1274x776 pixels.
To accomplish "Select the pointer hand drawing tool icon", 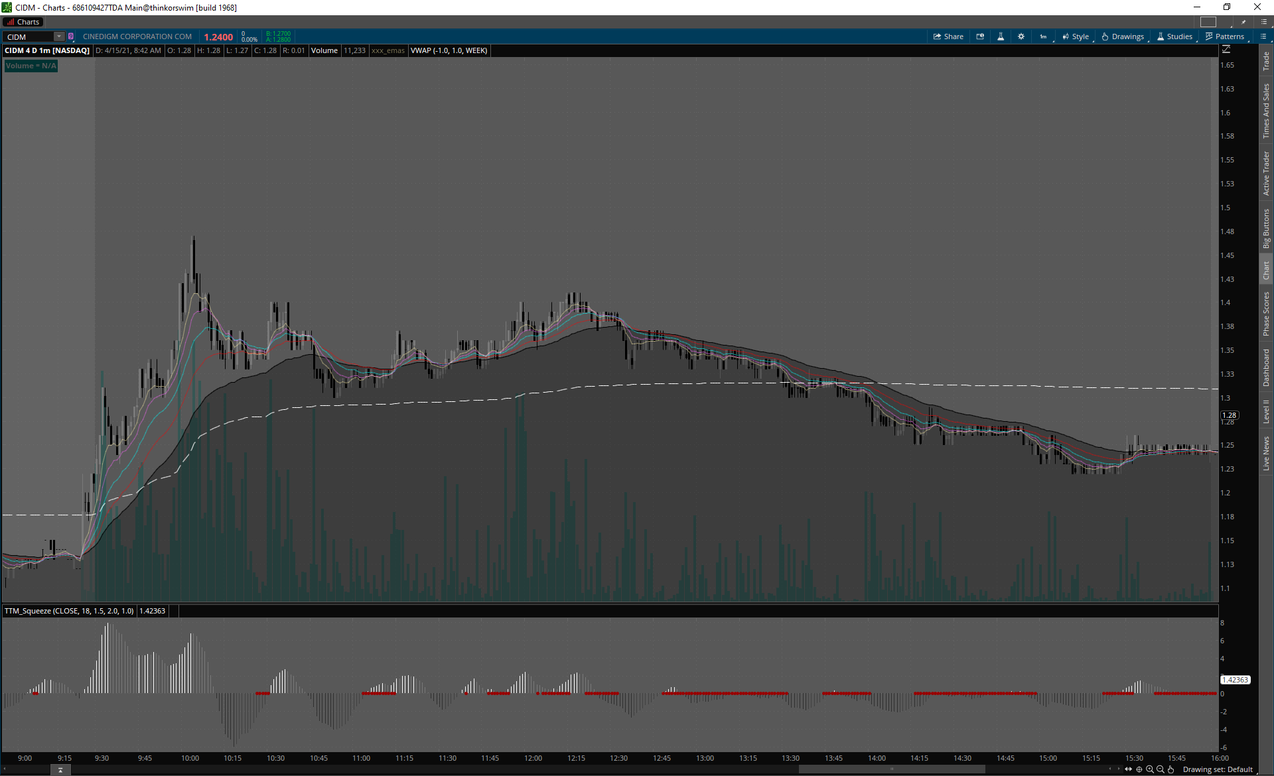I will click(x=1171, y=769).
